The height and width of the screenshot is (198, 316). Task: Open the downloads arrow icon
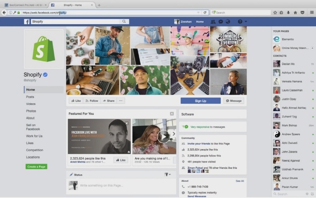[x=288, y=13]
